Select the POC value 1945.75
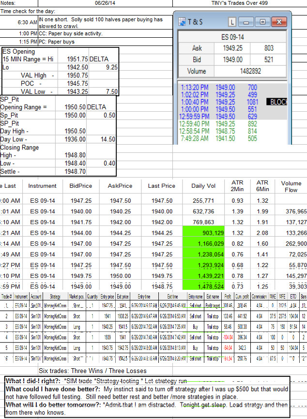Viewport: 307px width, 419px height. [x=77, y=83]
